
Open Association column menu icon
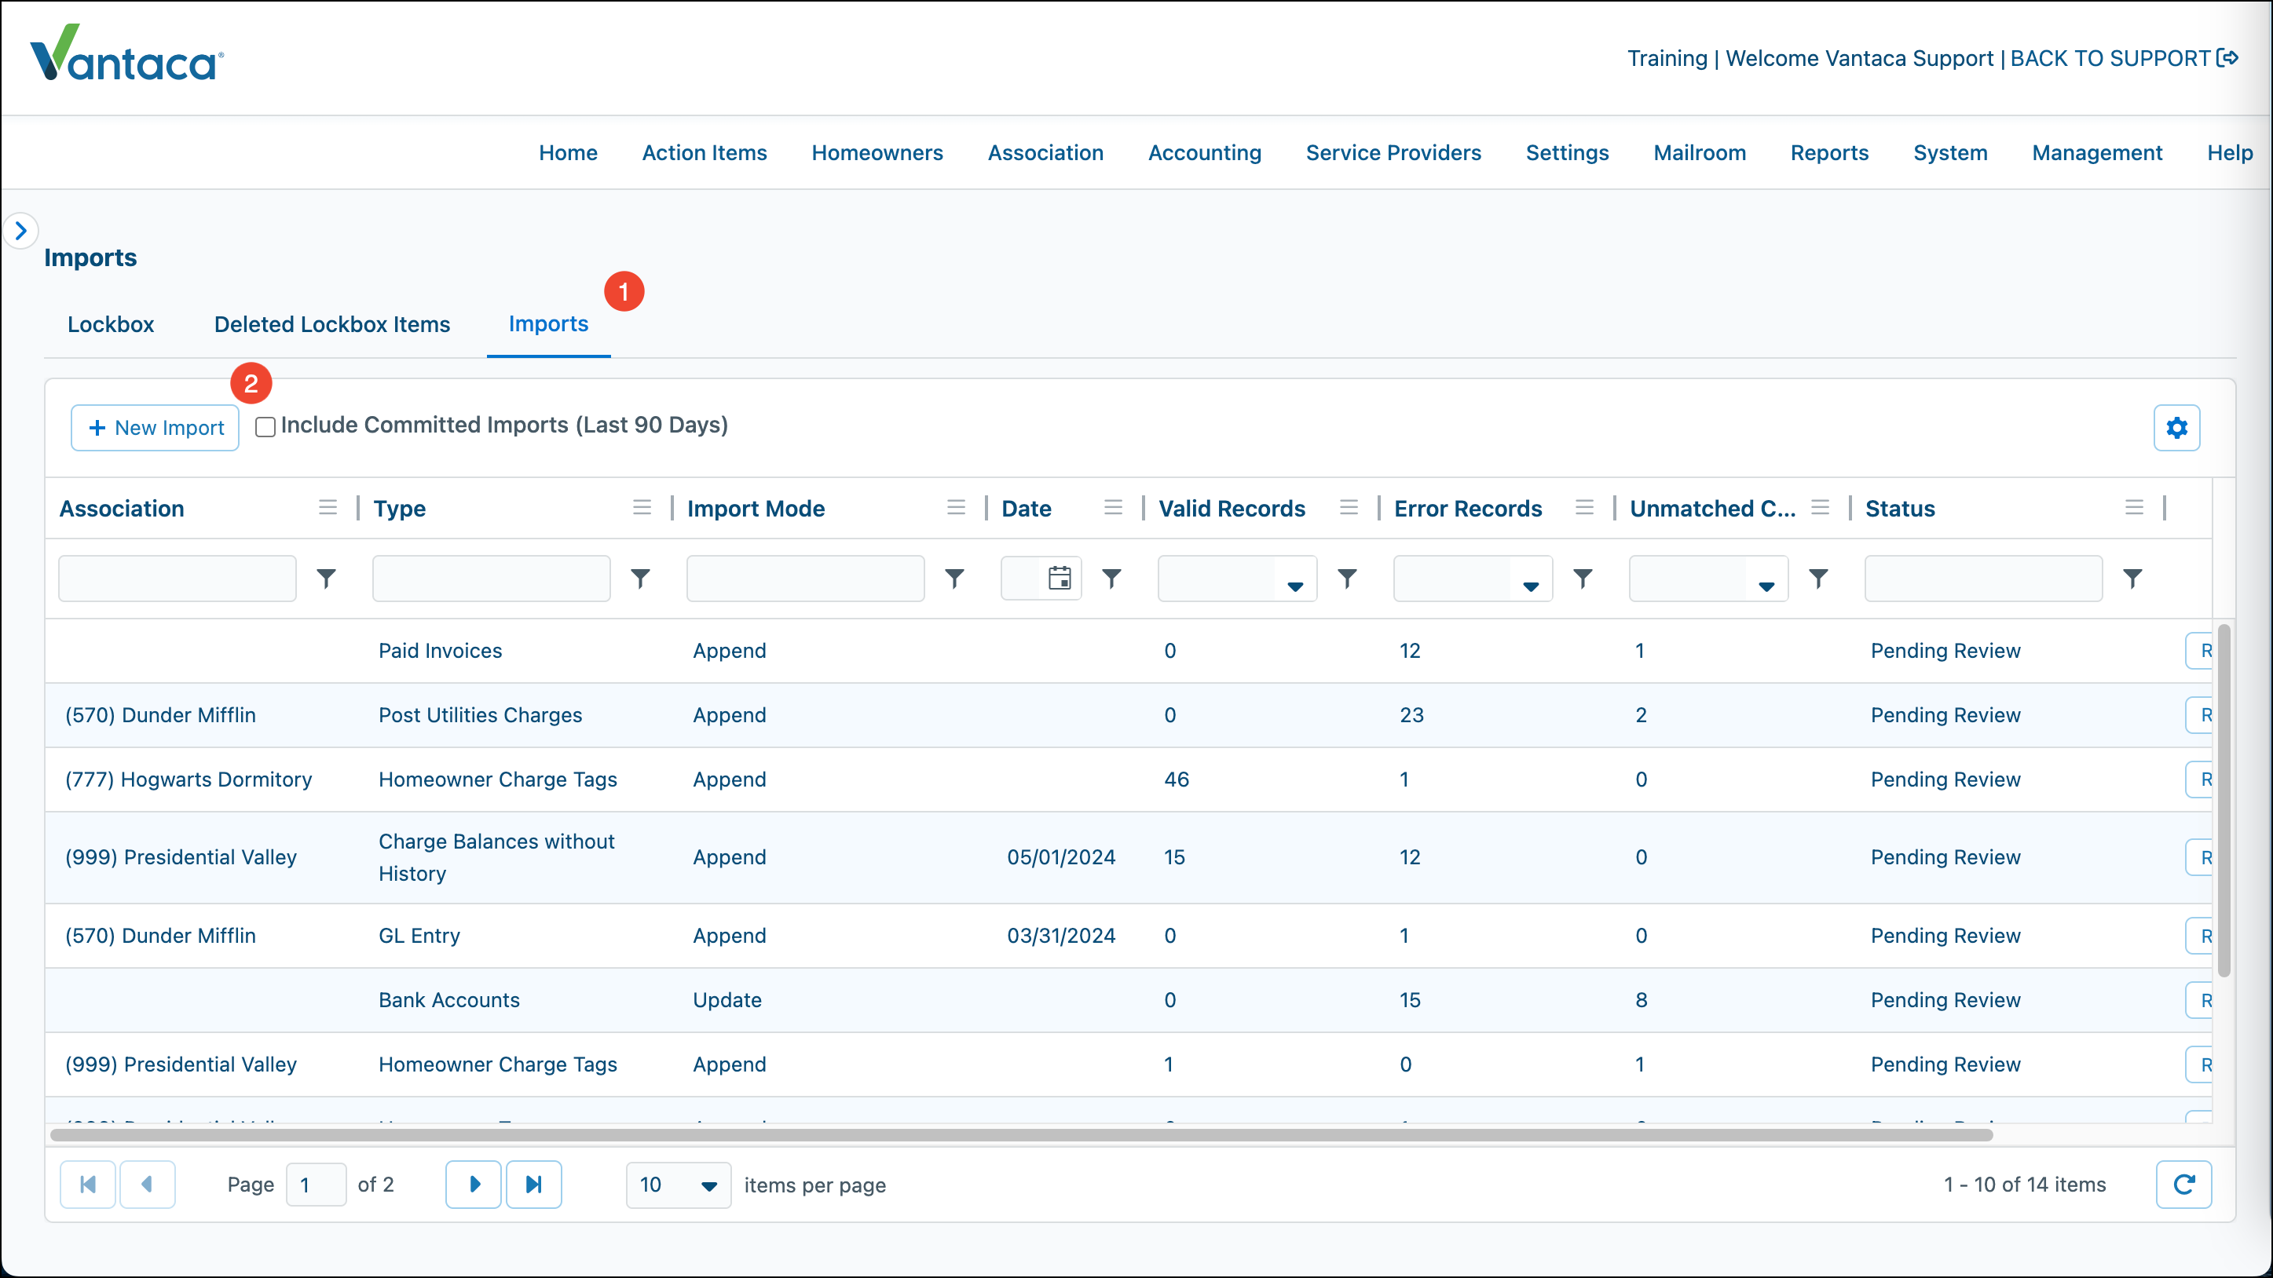click(x=328, y=507)
